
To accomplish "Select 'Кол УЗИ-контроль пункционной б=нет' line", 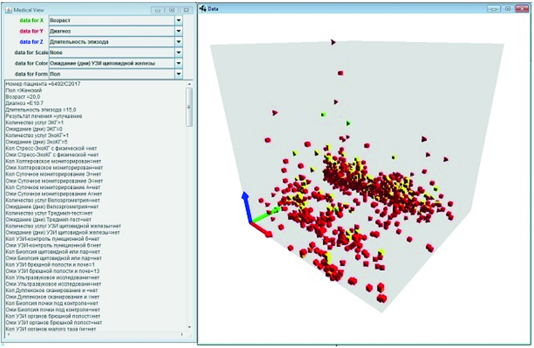I will pyautogui.click(x=53, y=239).
